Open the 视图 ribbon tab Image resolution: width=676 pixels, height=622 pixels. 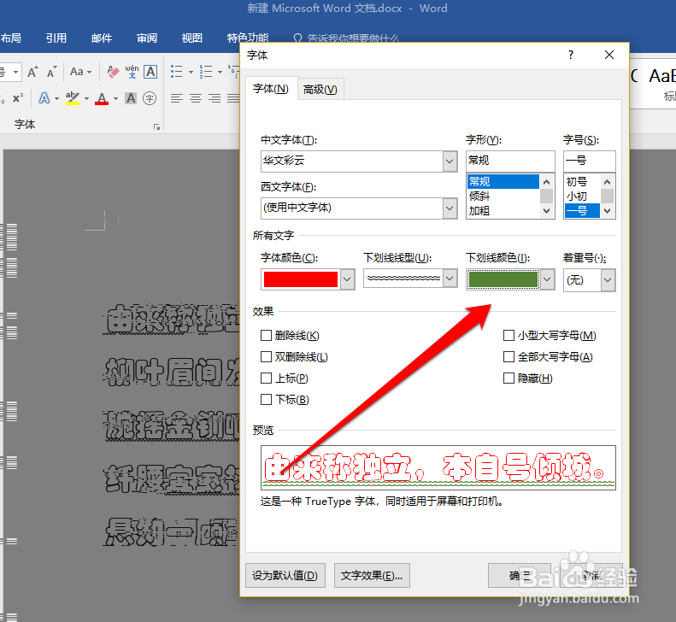coord(191,38)
